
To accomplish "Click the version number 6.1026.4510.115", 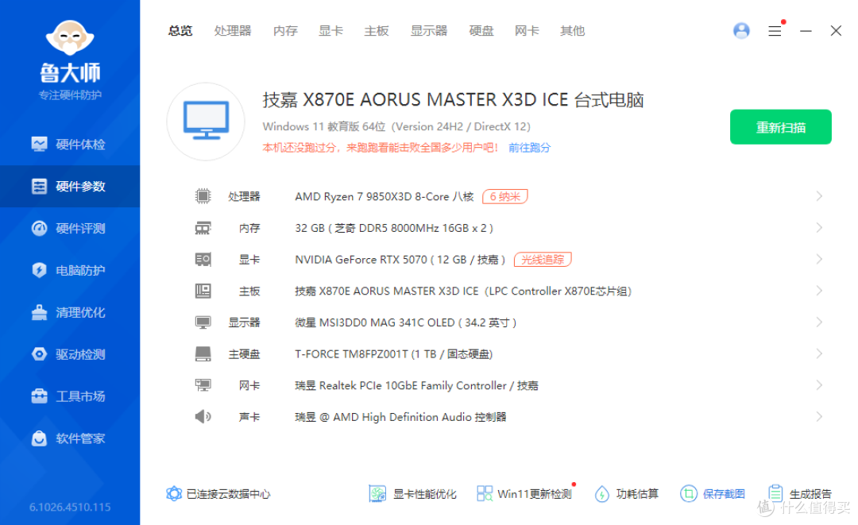I will tap(70, 507).
